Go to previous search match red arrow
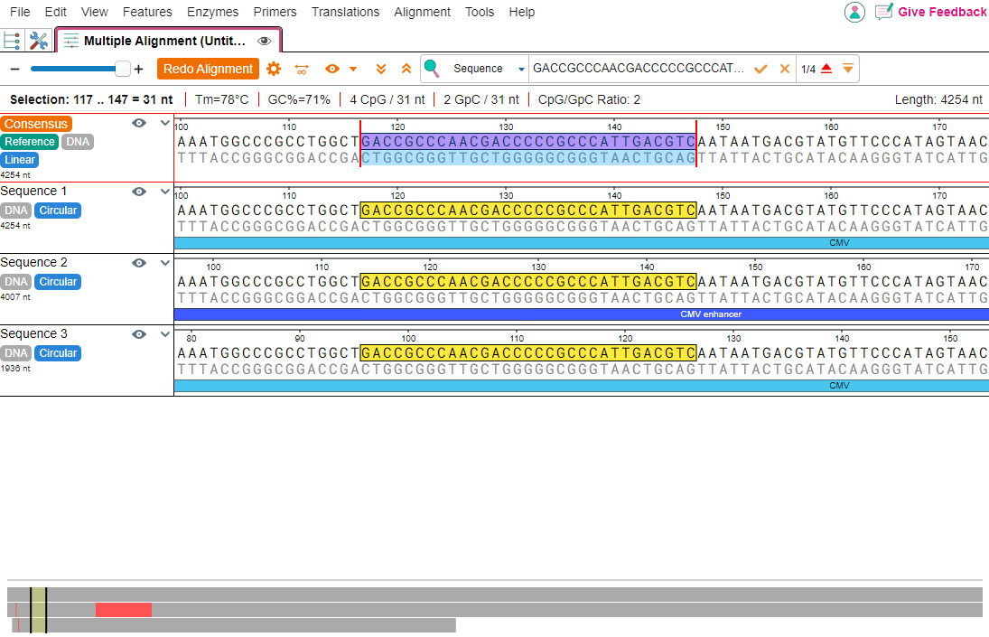 826,69
